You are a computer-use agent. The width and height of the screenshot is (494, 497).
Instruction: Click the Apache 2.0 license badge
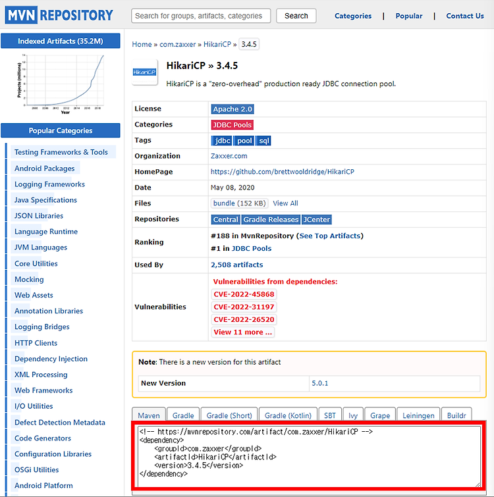tap(233, 109)
